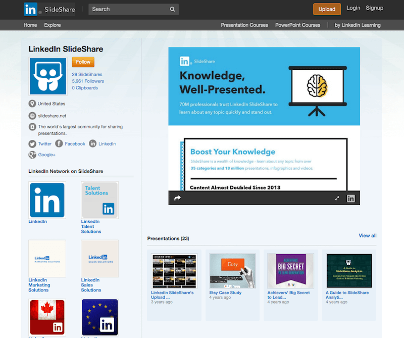Screen dimensions: 404x338
Task: Open the Etsy Case Study thumbnail
Action: pyautogui.click(x=233, y=271)
